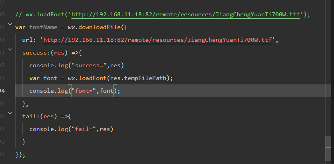The width and height of the screenshot is (334, 164).
Task: Place cursor on the fontName variable
Action: point(42,27)
